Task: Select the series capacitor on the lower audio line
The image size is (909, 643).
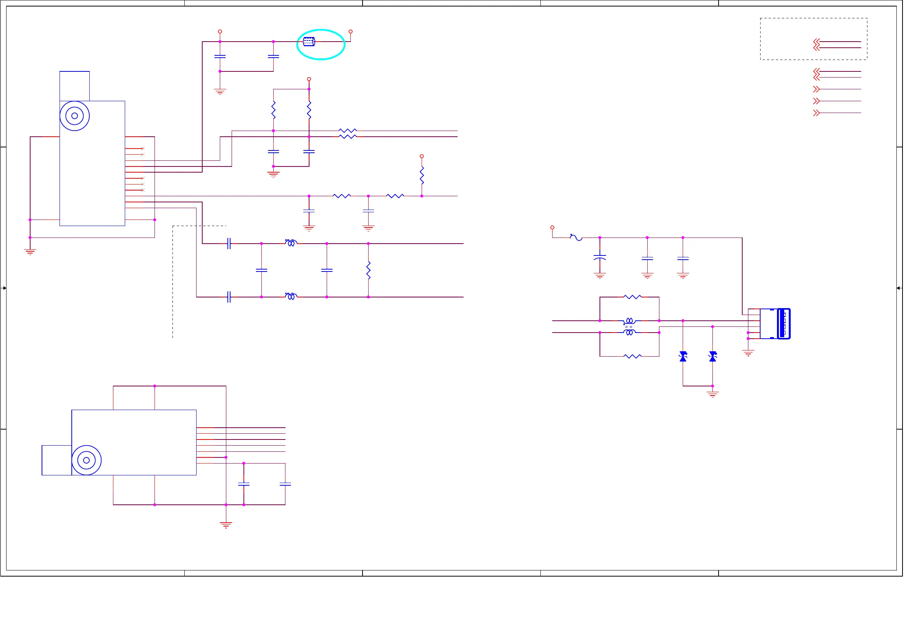Action: (x=229, y=297)
